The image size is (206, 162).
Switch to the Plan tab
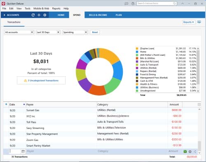tap(119, 15)
